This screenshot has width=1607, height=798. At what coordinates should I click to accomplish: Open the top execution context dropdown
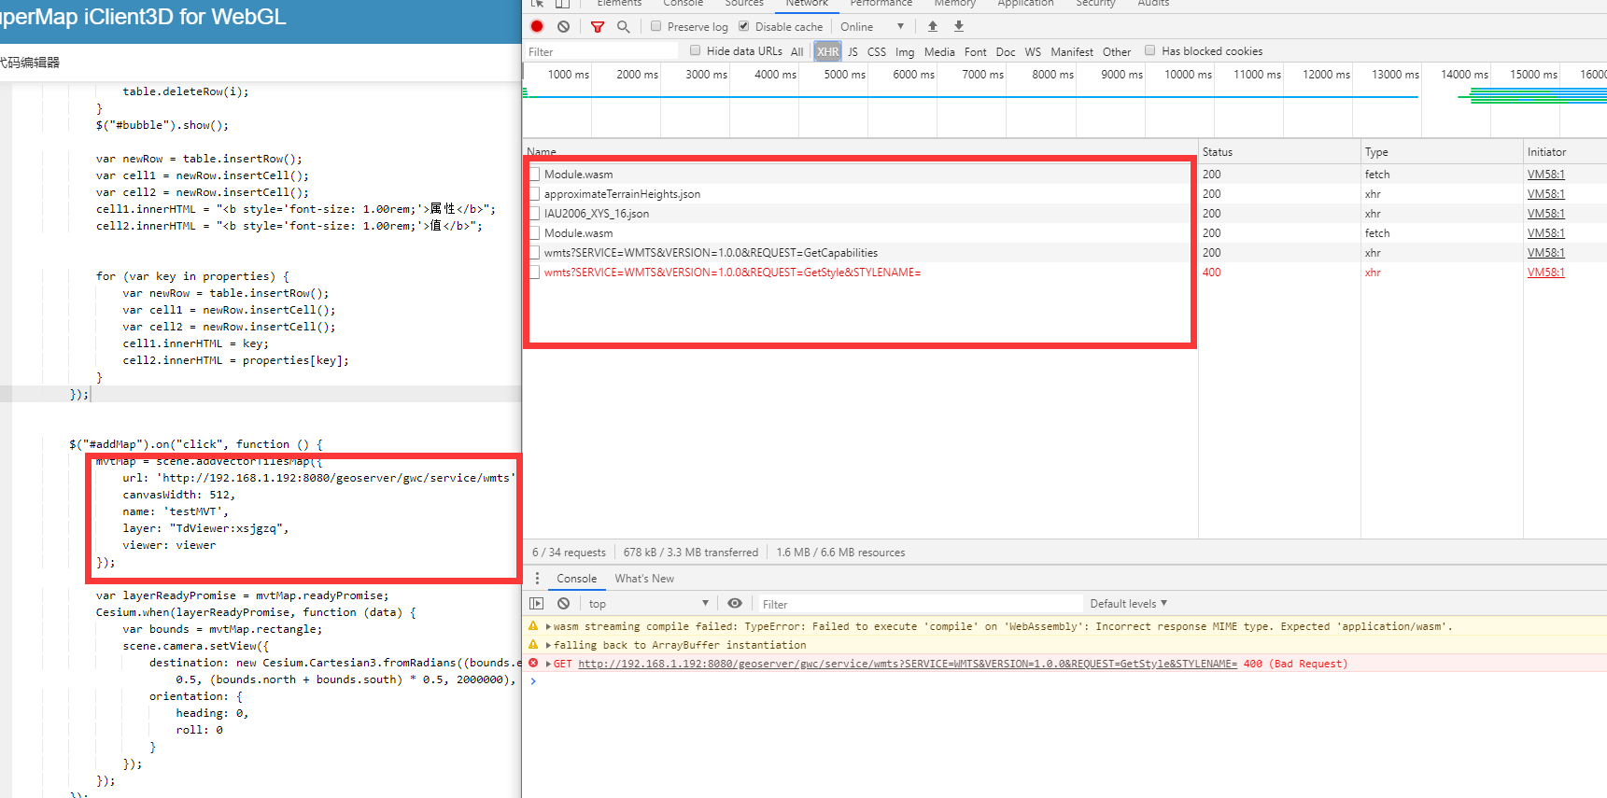649,604
